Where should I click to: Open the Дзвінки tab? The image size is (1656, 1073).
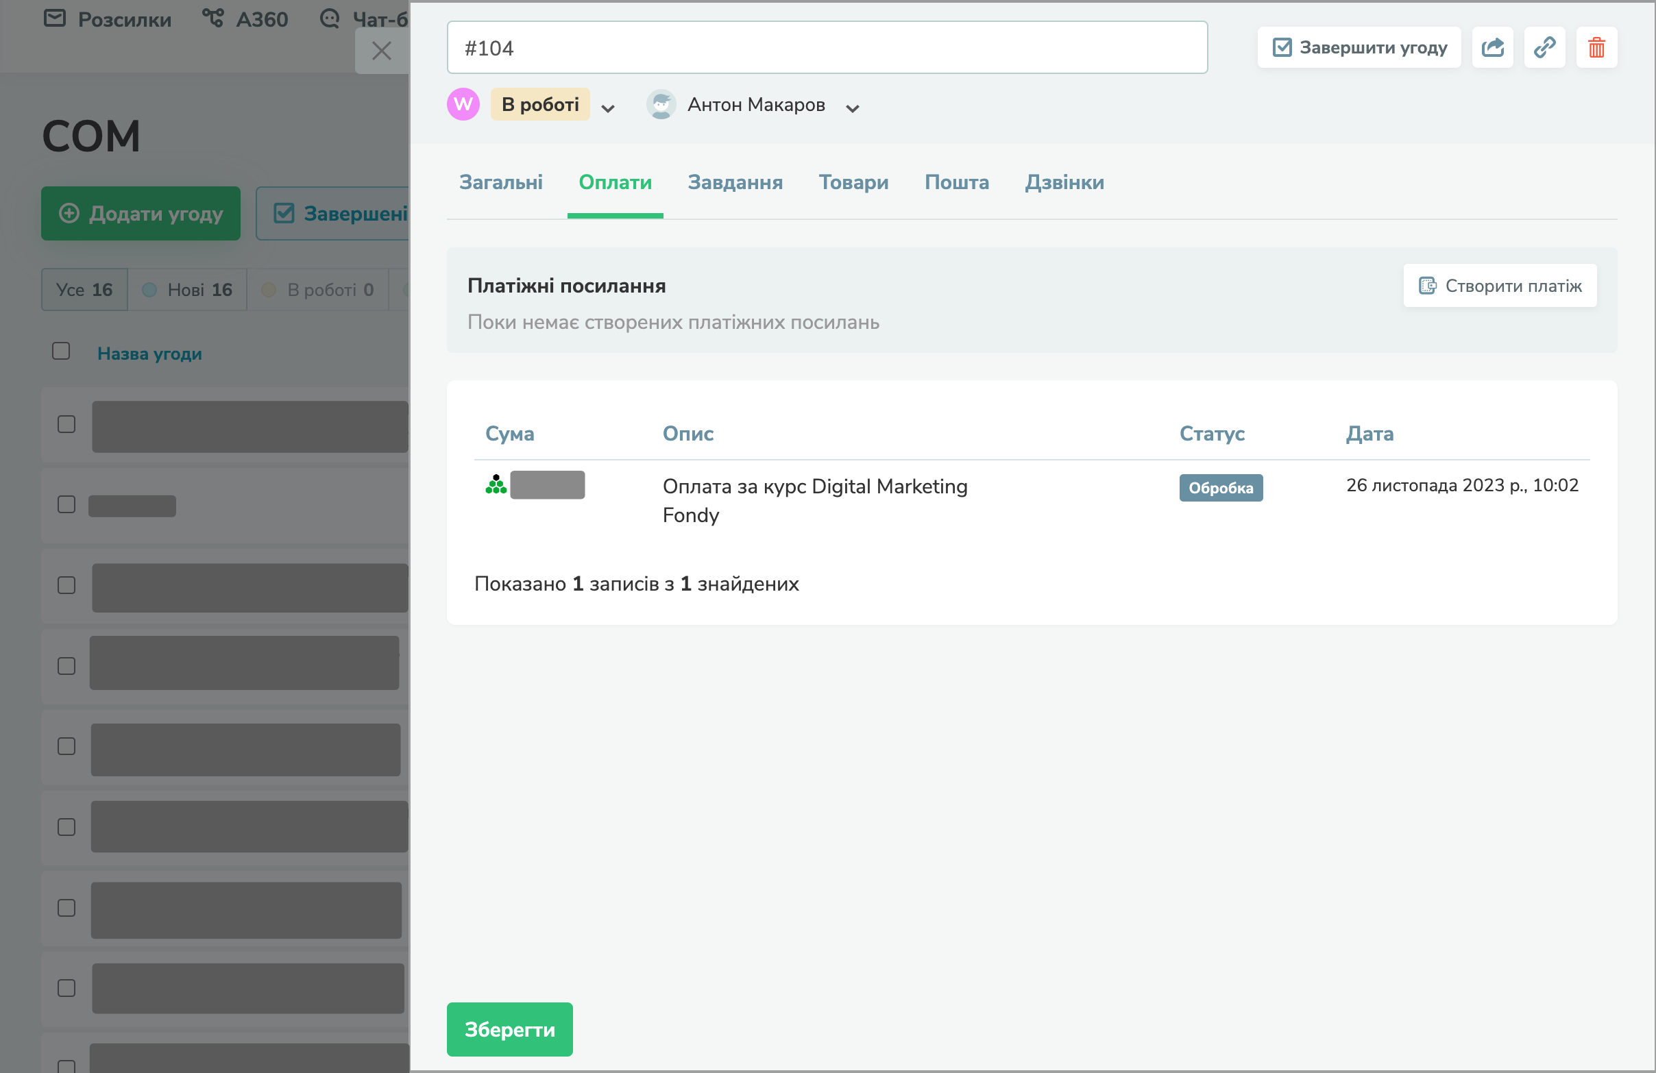1064,182
